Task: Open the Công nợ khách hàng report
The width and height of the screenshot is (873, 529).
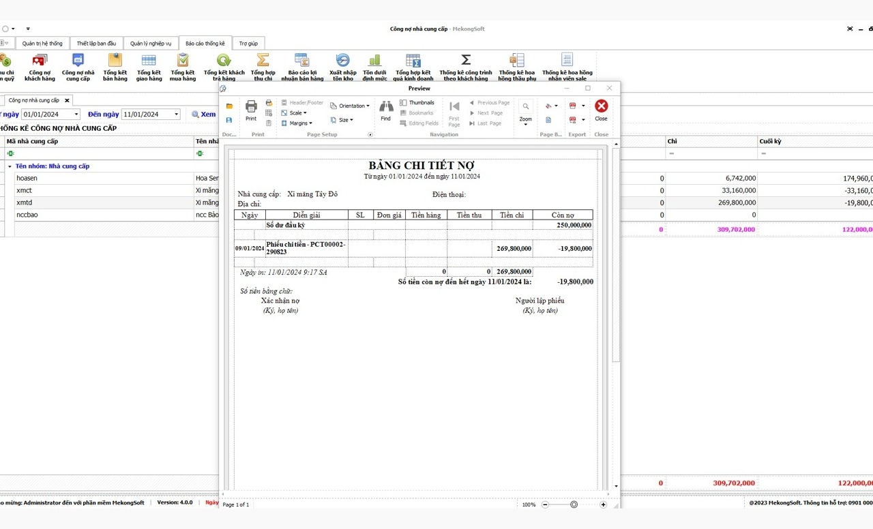Action: [x=40, y=67]
